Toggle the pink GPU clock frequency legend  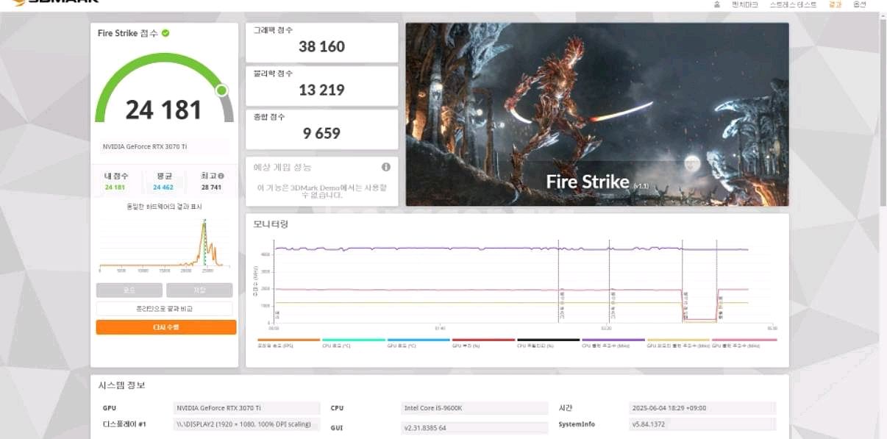click(x=744, y=343)
